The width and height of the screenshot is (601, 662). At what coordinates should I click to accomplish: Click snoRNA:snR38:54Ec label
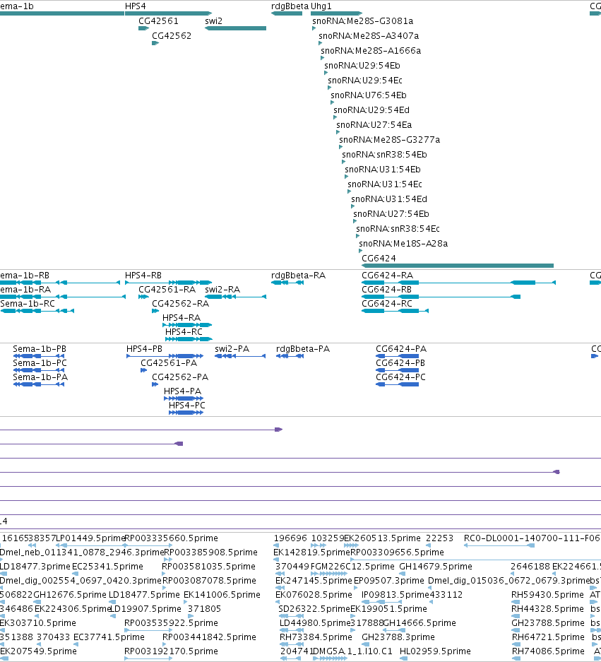(x=398, y=228)
